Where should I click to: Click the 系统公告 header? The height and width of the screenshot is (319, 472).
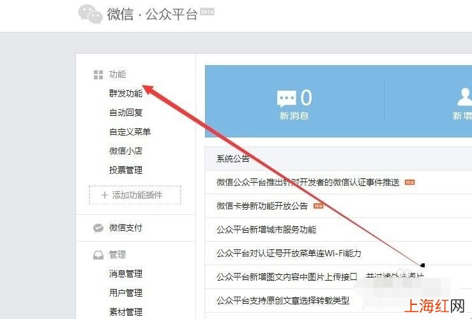(x=233, y=159)
